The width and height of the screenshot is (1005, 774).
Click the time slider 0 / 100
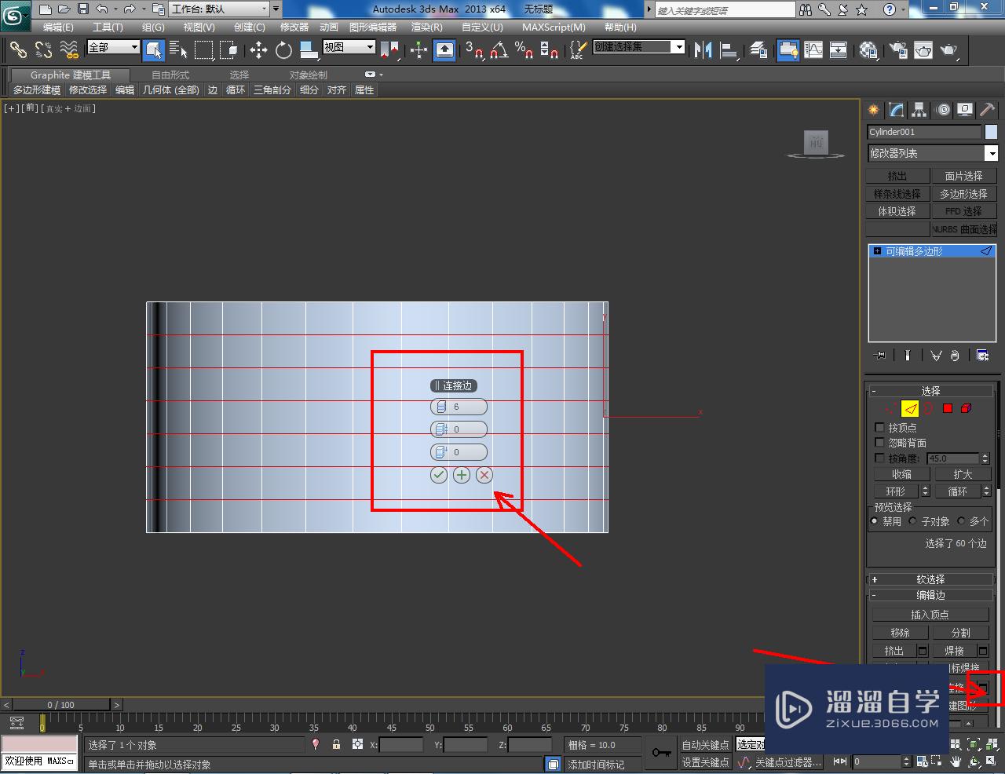[x=61, y=704]
